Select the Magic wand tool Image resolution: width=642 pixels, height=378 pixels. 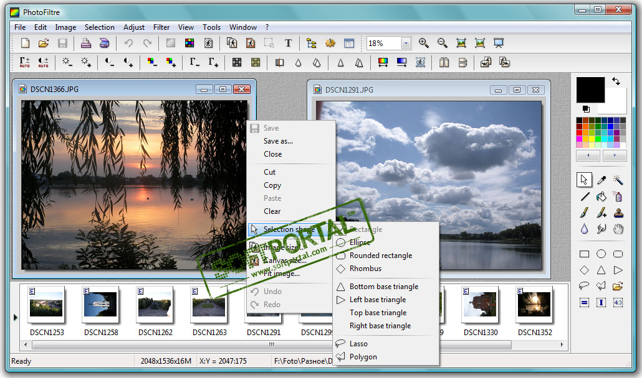click(x=618, y=180)
